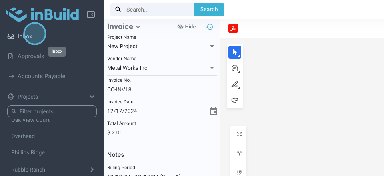Select the comment annotation tool
384x176 pixels.
[x=235, y=69]
